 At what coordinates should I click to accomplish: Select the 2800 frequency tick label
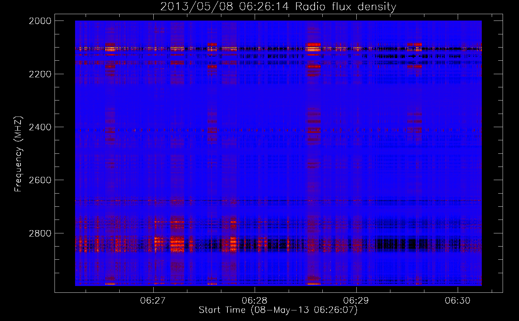(x=40, y=233)
